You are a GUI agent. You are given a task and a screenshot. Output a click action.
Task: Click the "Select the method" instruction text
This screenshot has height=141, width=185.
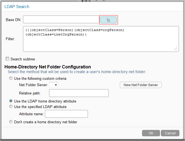77,72
